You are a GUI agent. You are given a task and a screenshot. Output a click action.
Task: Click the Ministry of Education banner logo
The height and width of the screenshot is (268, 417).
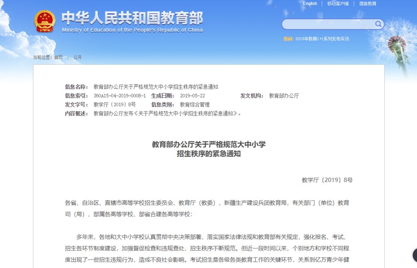coord(131,19)
